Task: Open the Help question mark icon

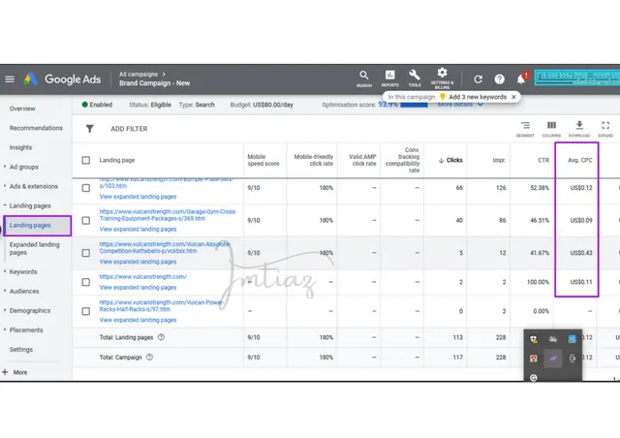Action: point(500,79)
